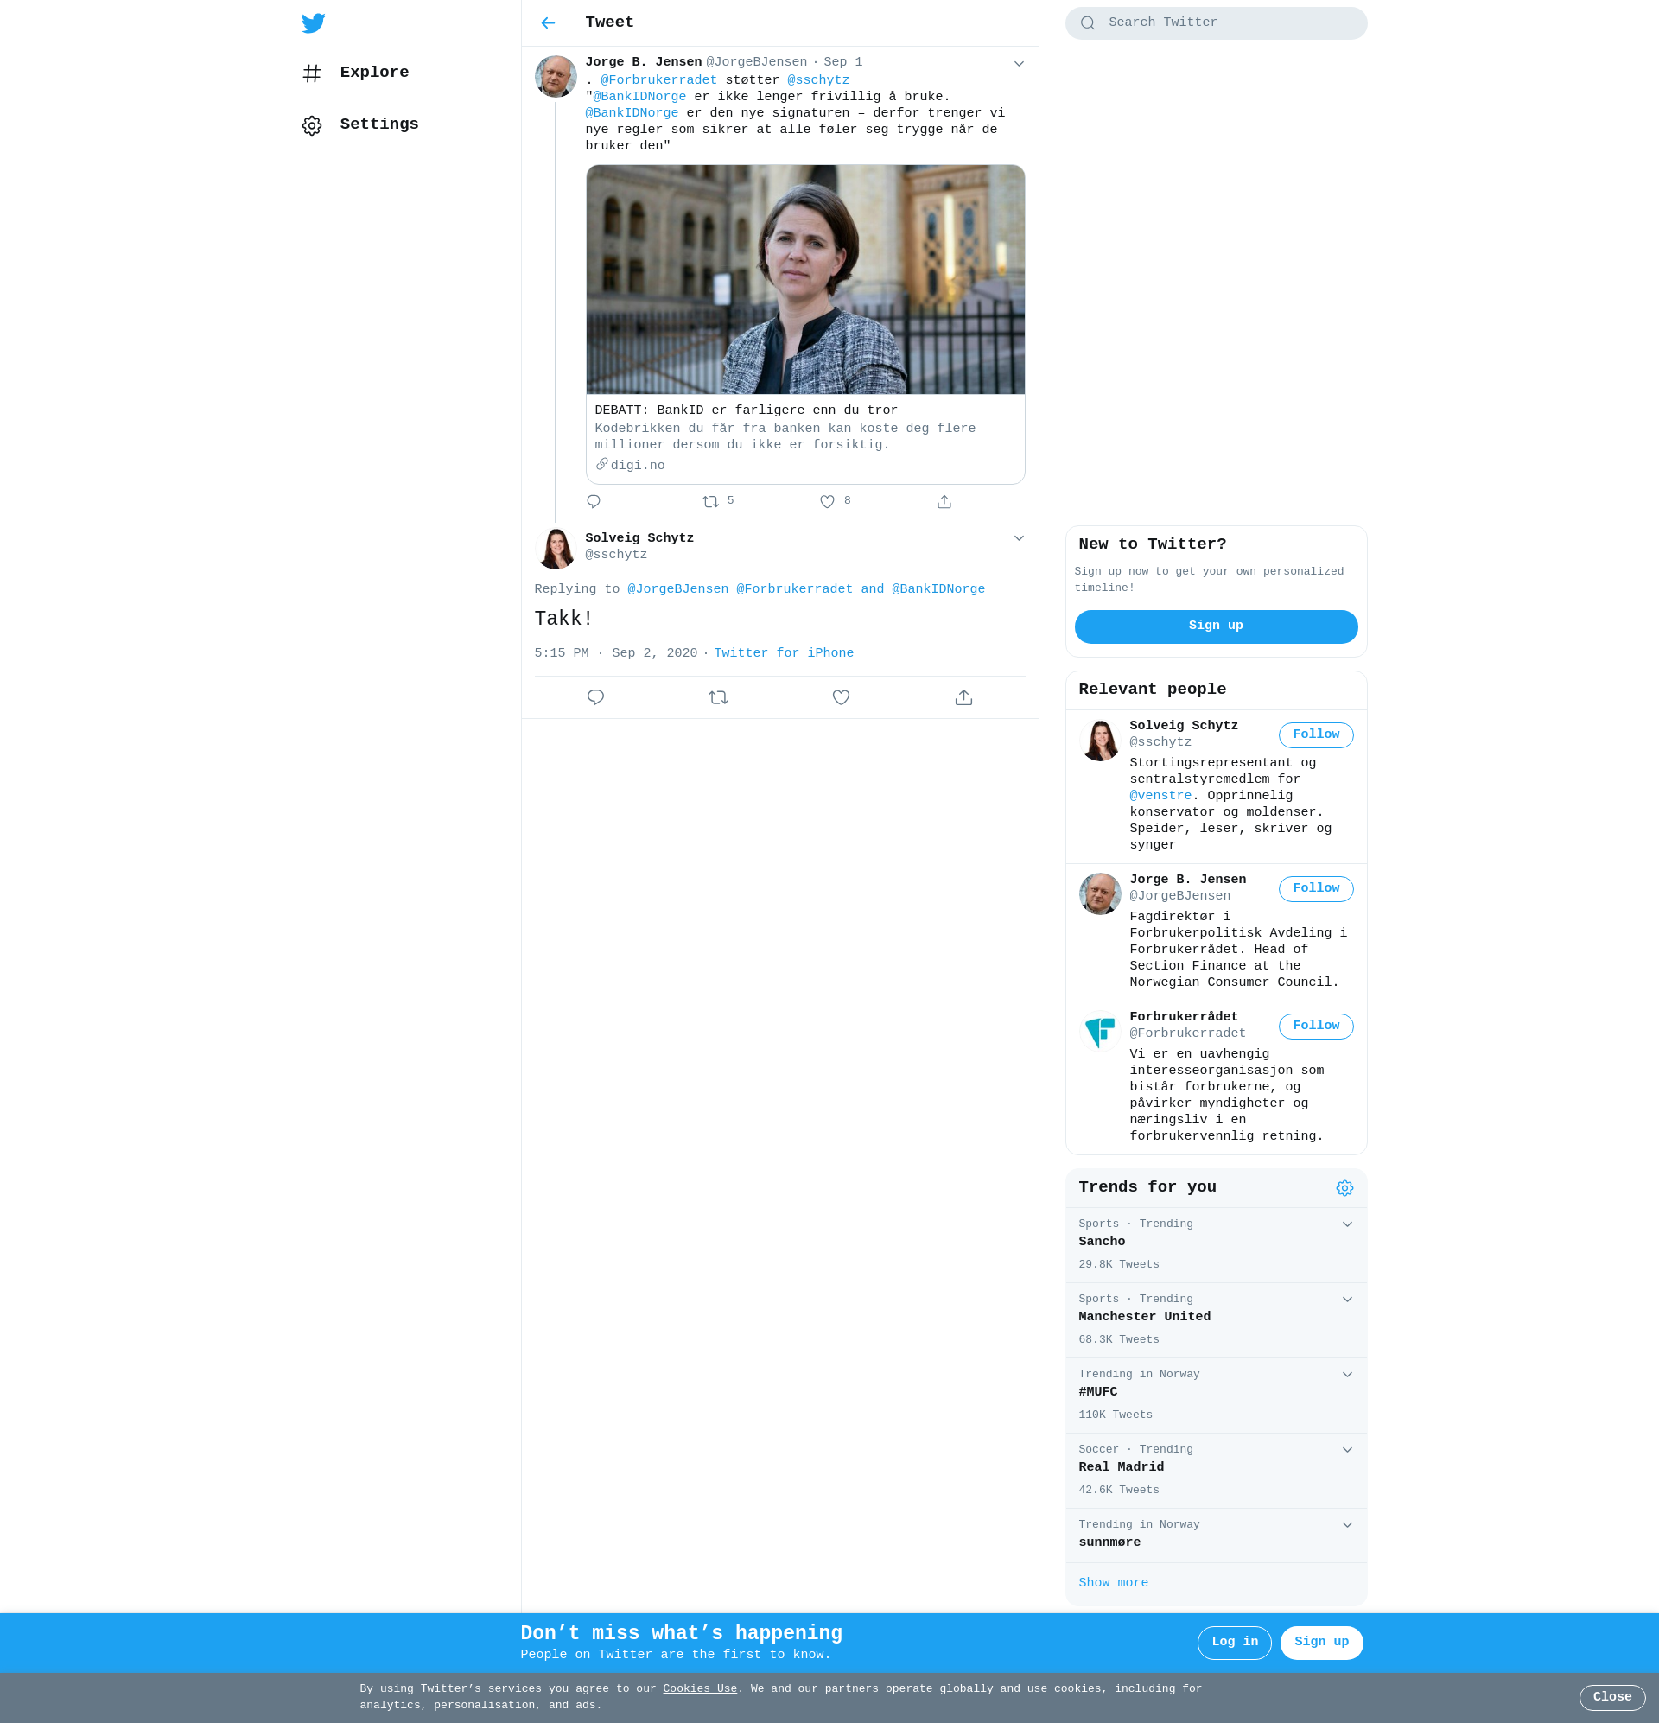Open the Real Madrid trend
This screenshot has height=1723, width=1659.
coord(1216,1471)
